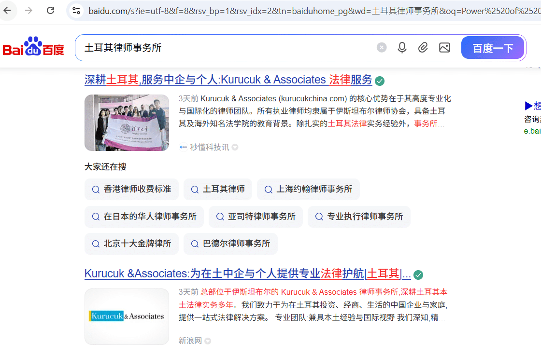Search related term 香港律师收费标准
Image resolution: width=541 pixels, height=356 pixels.
click(131, 190)
